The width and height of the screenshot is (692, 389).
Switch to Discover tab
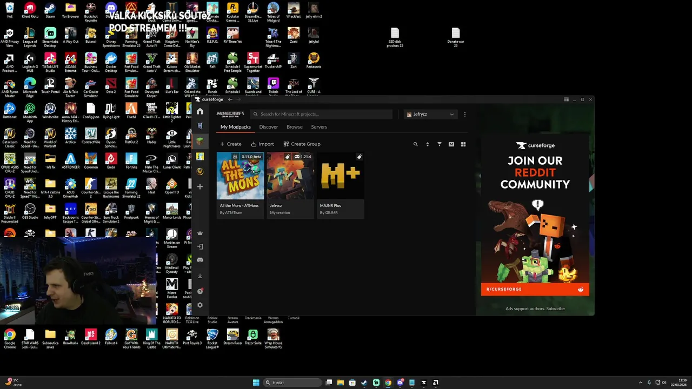[269, 127]
